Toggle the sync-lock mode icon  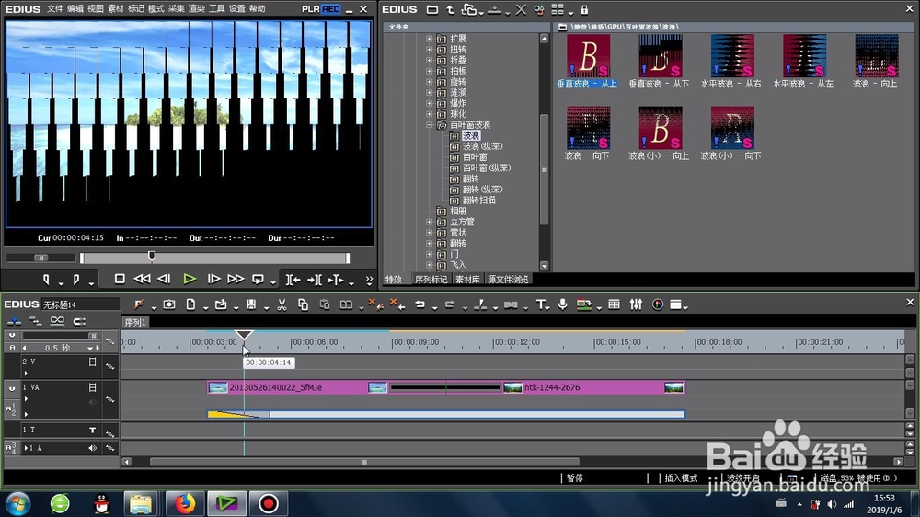pos(35,322)
